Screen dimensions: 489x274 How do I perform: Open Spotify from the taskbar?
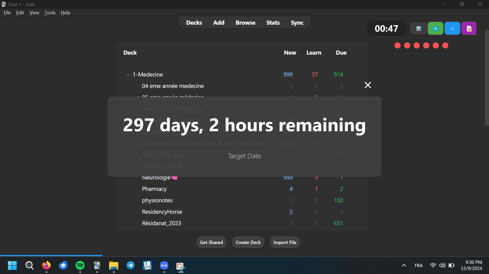tap(80, 266)
